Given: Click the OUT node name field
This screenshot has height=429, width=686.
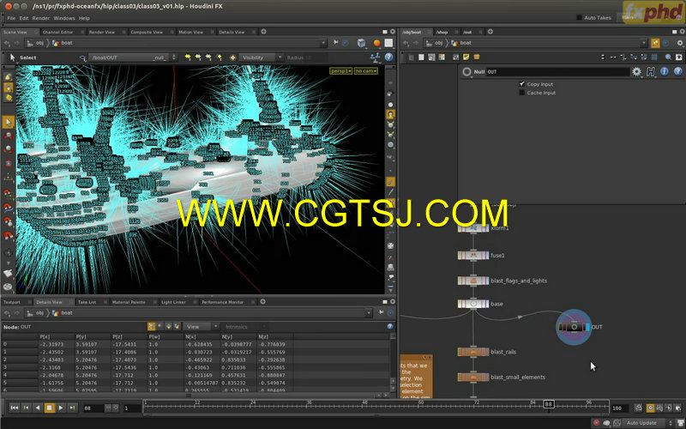Looking at the screenshot, I should (x=557, y=72).
